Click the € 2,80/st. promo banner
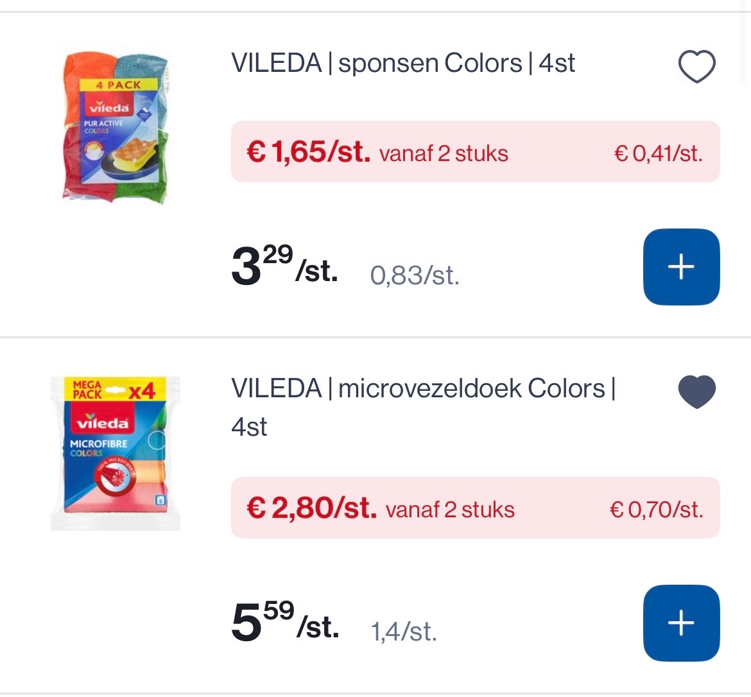This screenshot has height=697, width=751. pos(475,508)
